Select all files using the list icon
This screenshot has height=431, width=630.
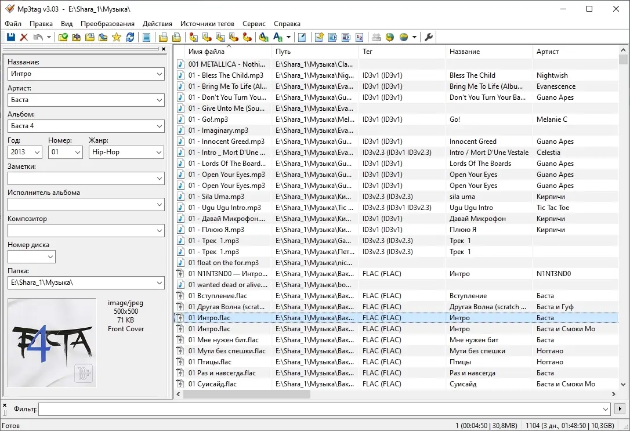[147, 37]
